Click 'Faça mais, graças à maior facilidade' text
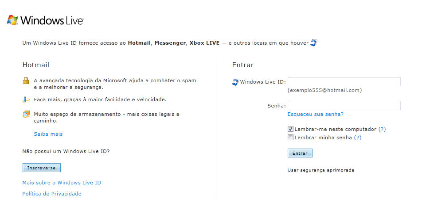422x222 pixels. click(82, 100)
